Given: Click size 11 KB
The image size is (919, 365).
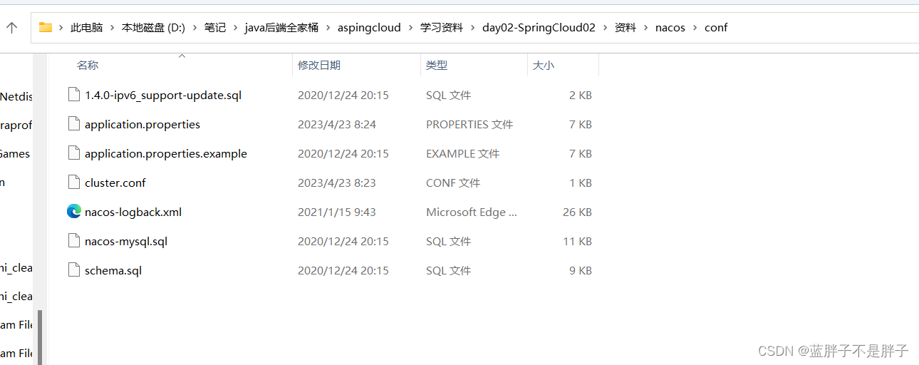Looking at the screenshot, I should (578, 241).
